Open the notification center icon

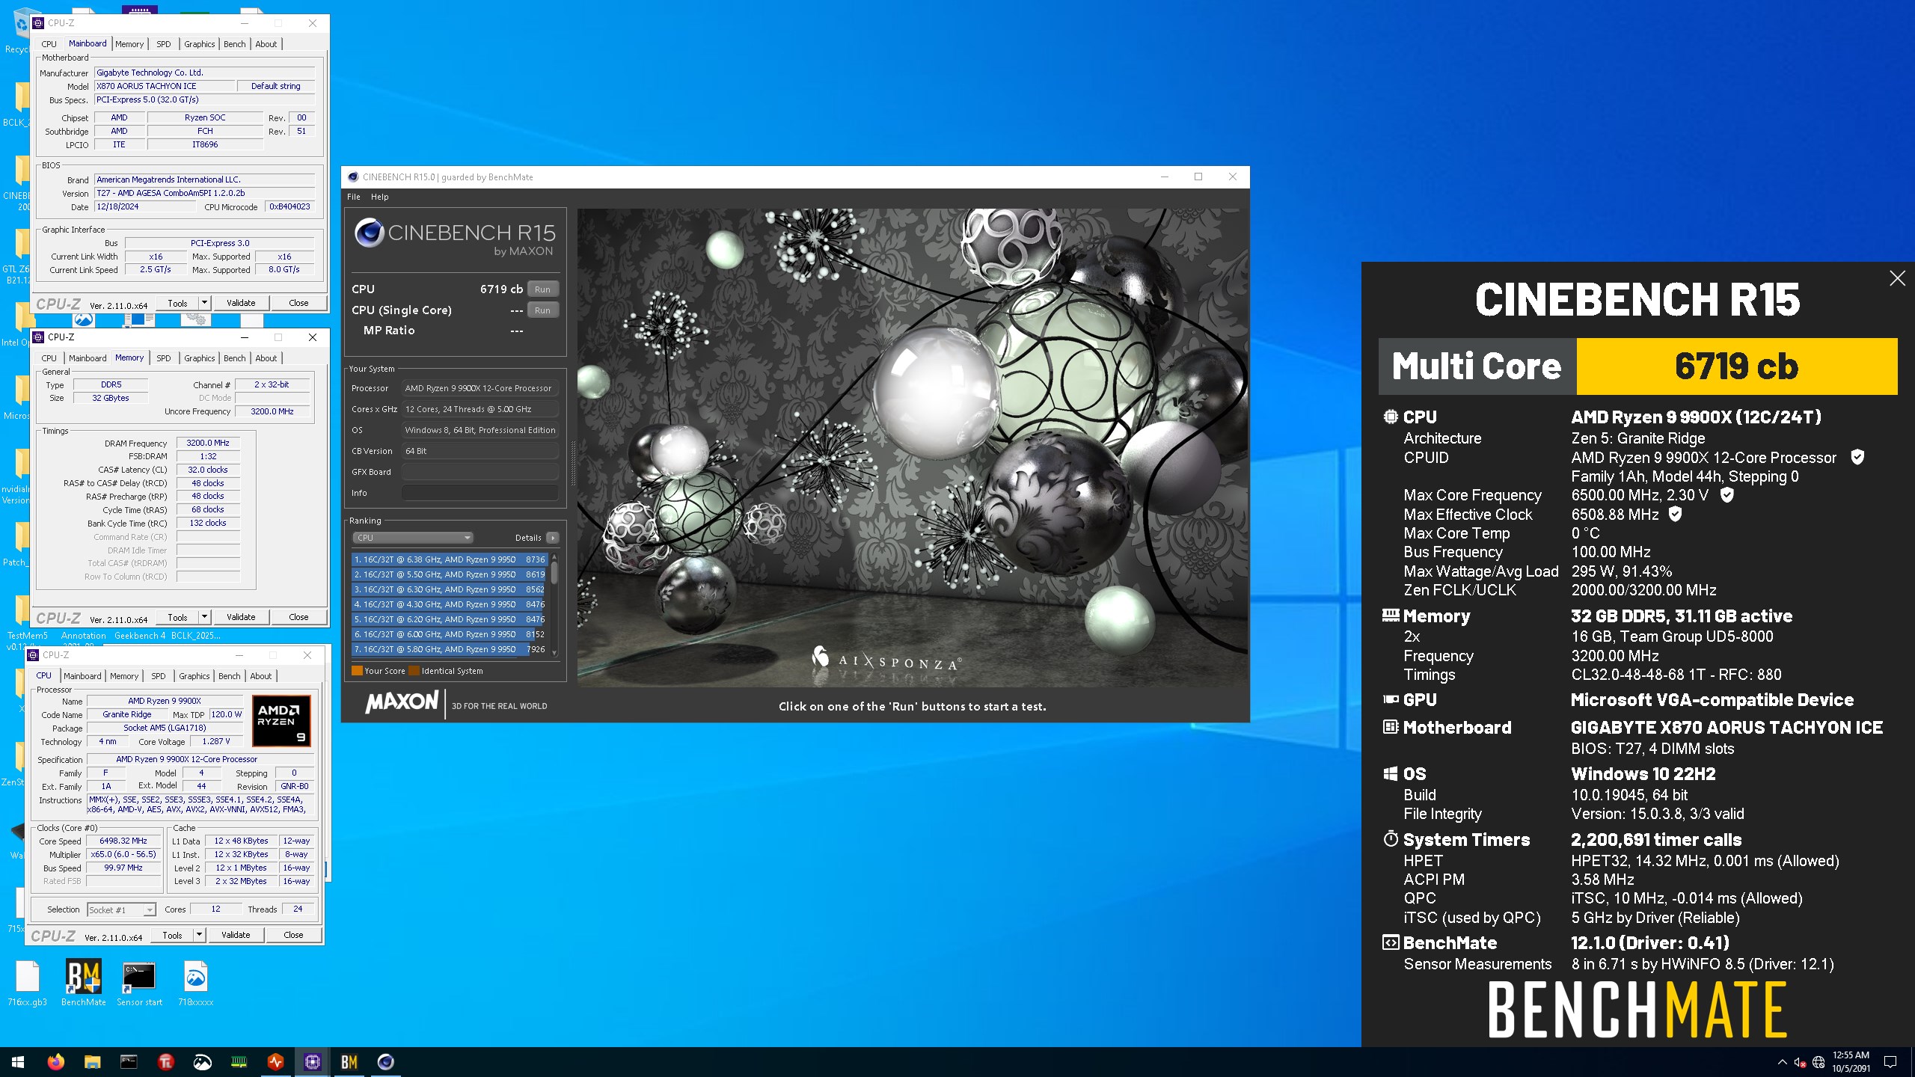[x=1890, y=1062]
